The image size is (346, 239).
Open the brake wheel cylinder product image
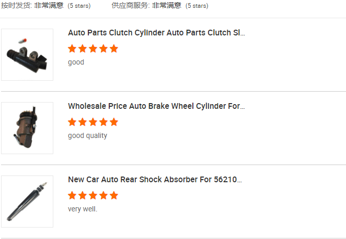[27, 128]
